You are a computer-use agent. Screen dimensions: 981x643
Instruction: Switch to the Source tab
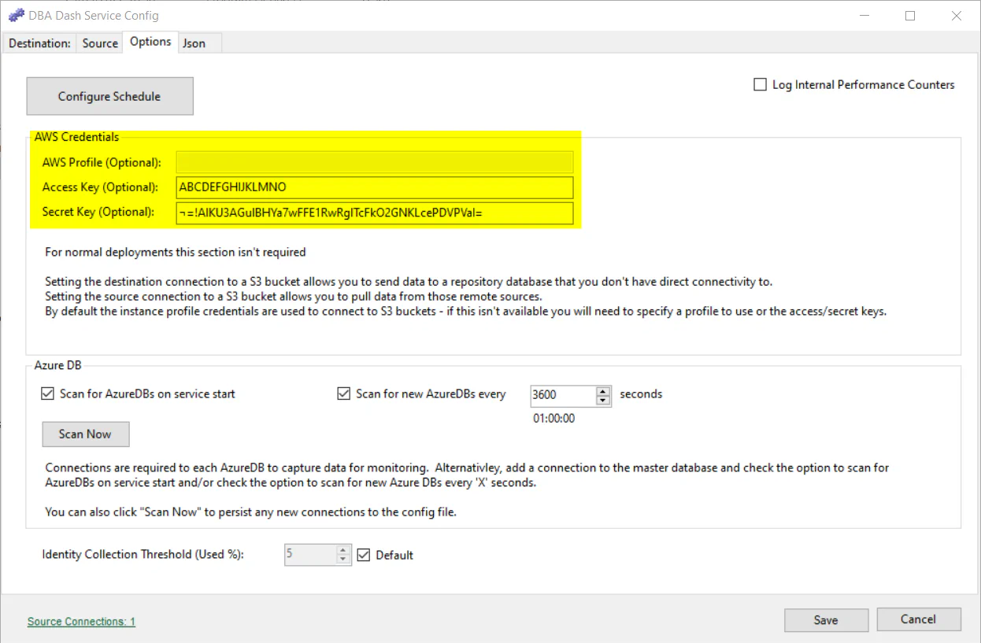[99, 43]
